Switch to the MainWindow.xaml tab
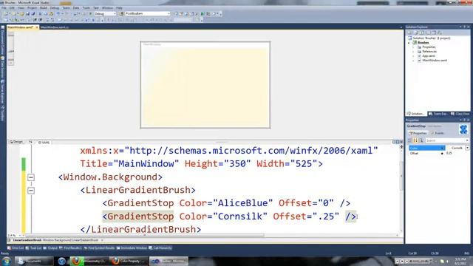 click(x=20, y=27)
